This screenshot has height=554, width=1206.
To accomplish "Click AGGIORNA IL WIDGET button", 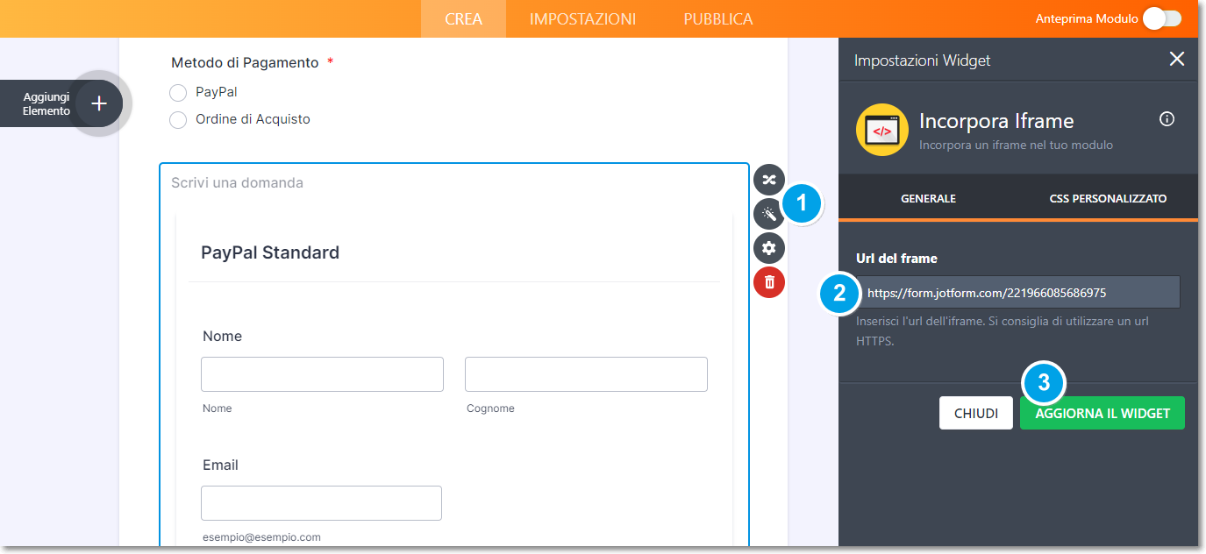I will [1103, 413].
